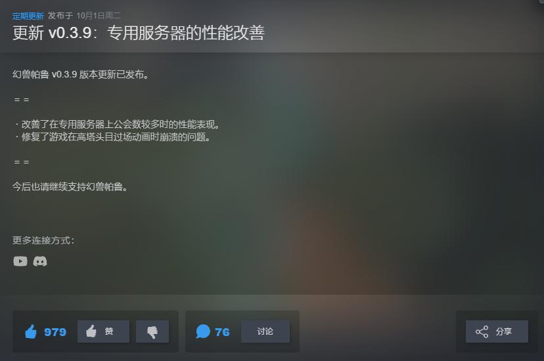Open the 讨论 discussion button
The image size is (544, 361).
(265, 331)
